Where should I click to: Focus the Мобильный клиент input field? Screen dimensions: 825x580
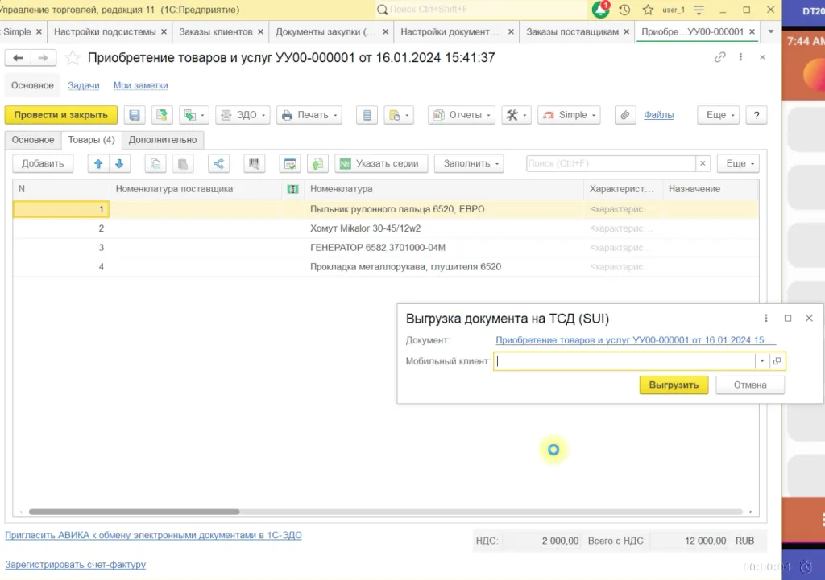coord(625,361)
